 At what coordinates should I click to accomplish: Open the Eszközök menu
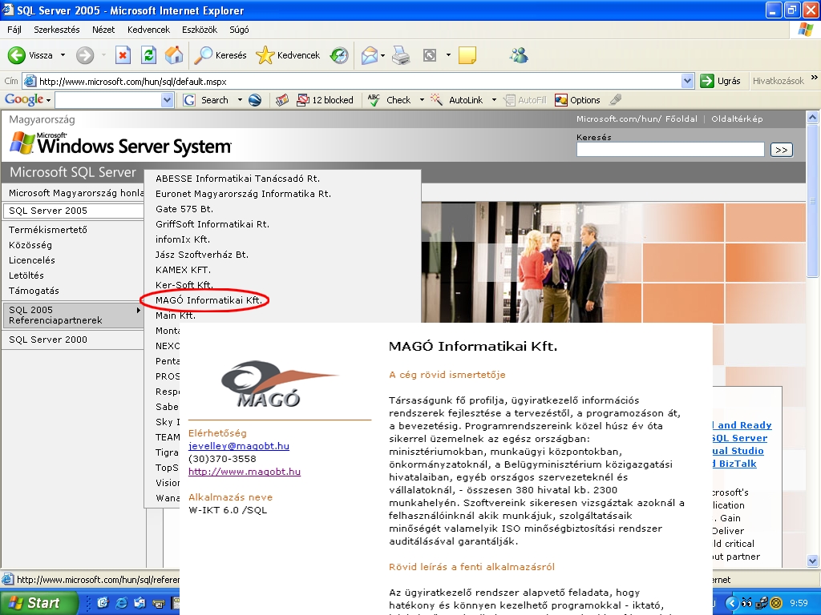(x=200, y=30)
